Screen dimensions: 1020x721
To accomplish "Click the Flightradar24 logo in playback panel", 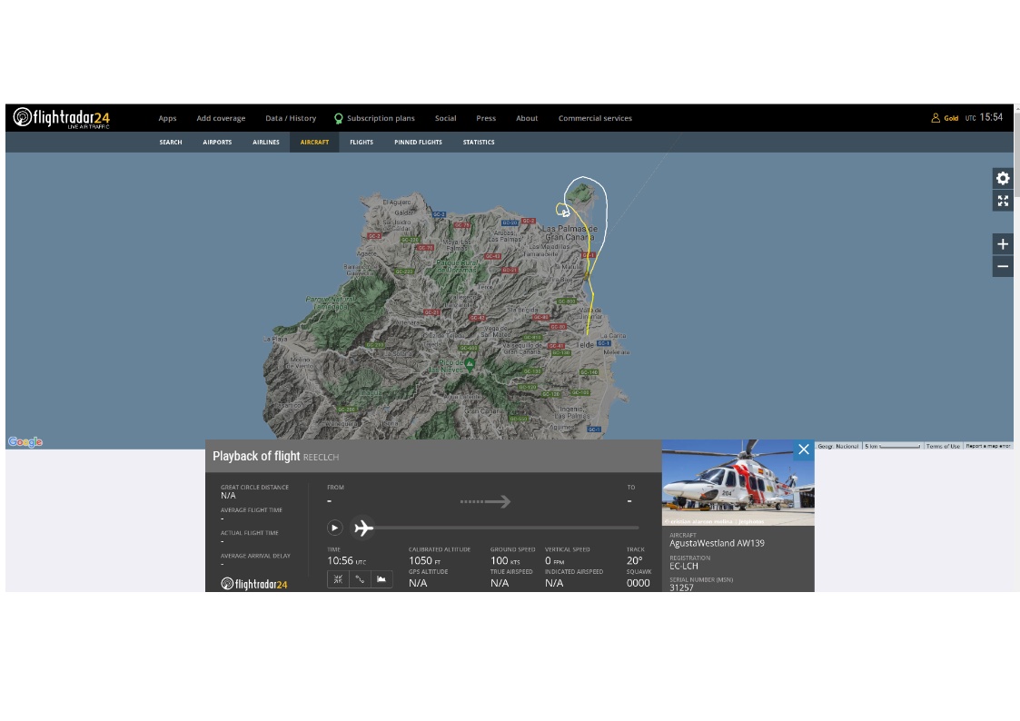I will (x=254, y=584).
